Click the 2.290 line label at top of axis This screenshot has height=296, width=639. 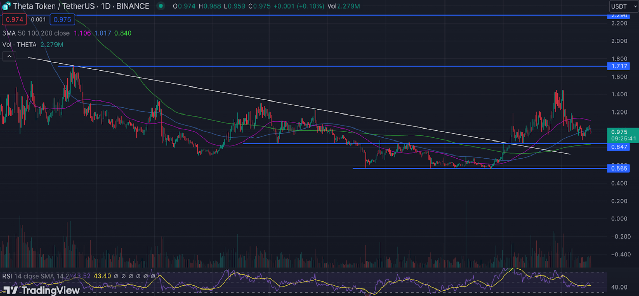coord(618,16)
